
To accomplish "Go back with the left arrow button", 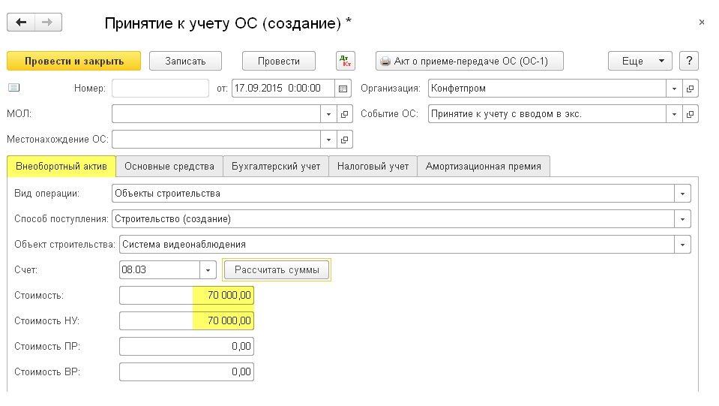I will tap(21, 22).
